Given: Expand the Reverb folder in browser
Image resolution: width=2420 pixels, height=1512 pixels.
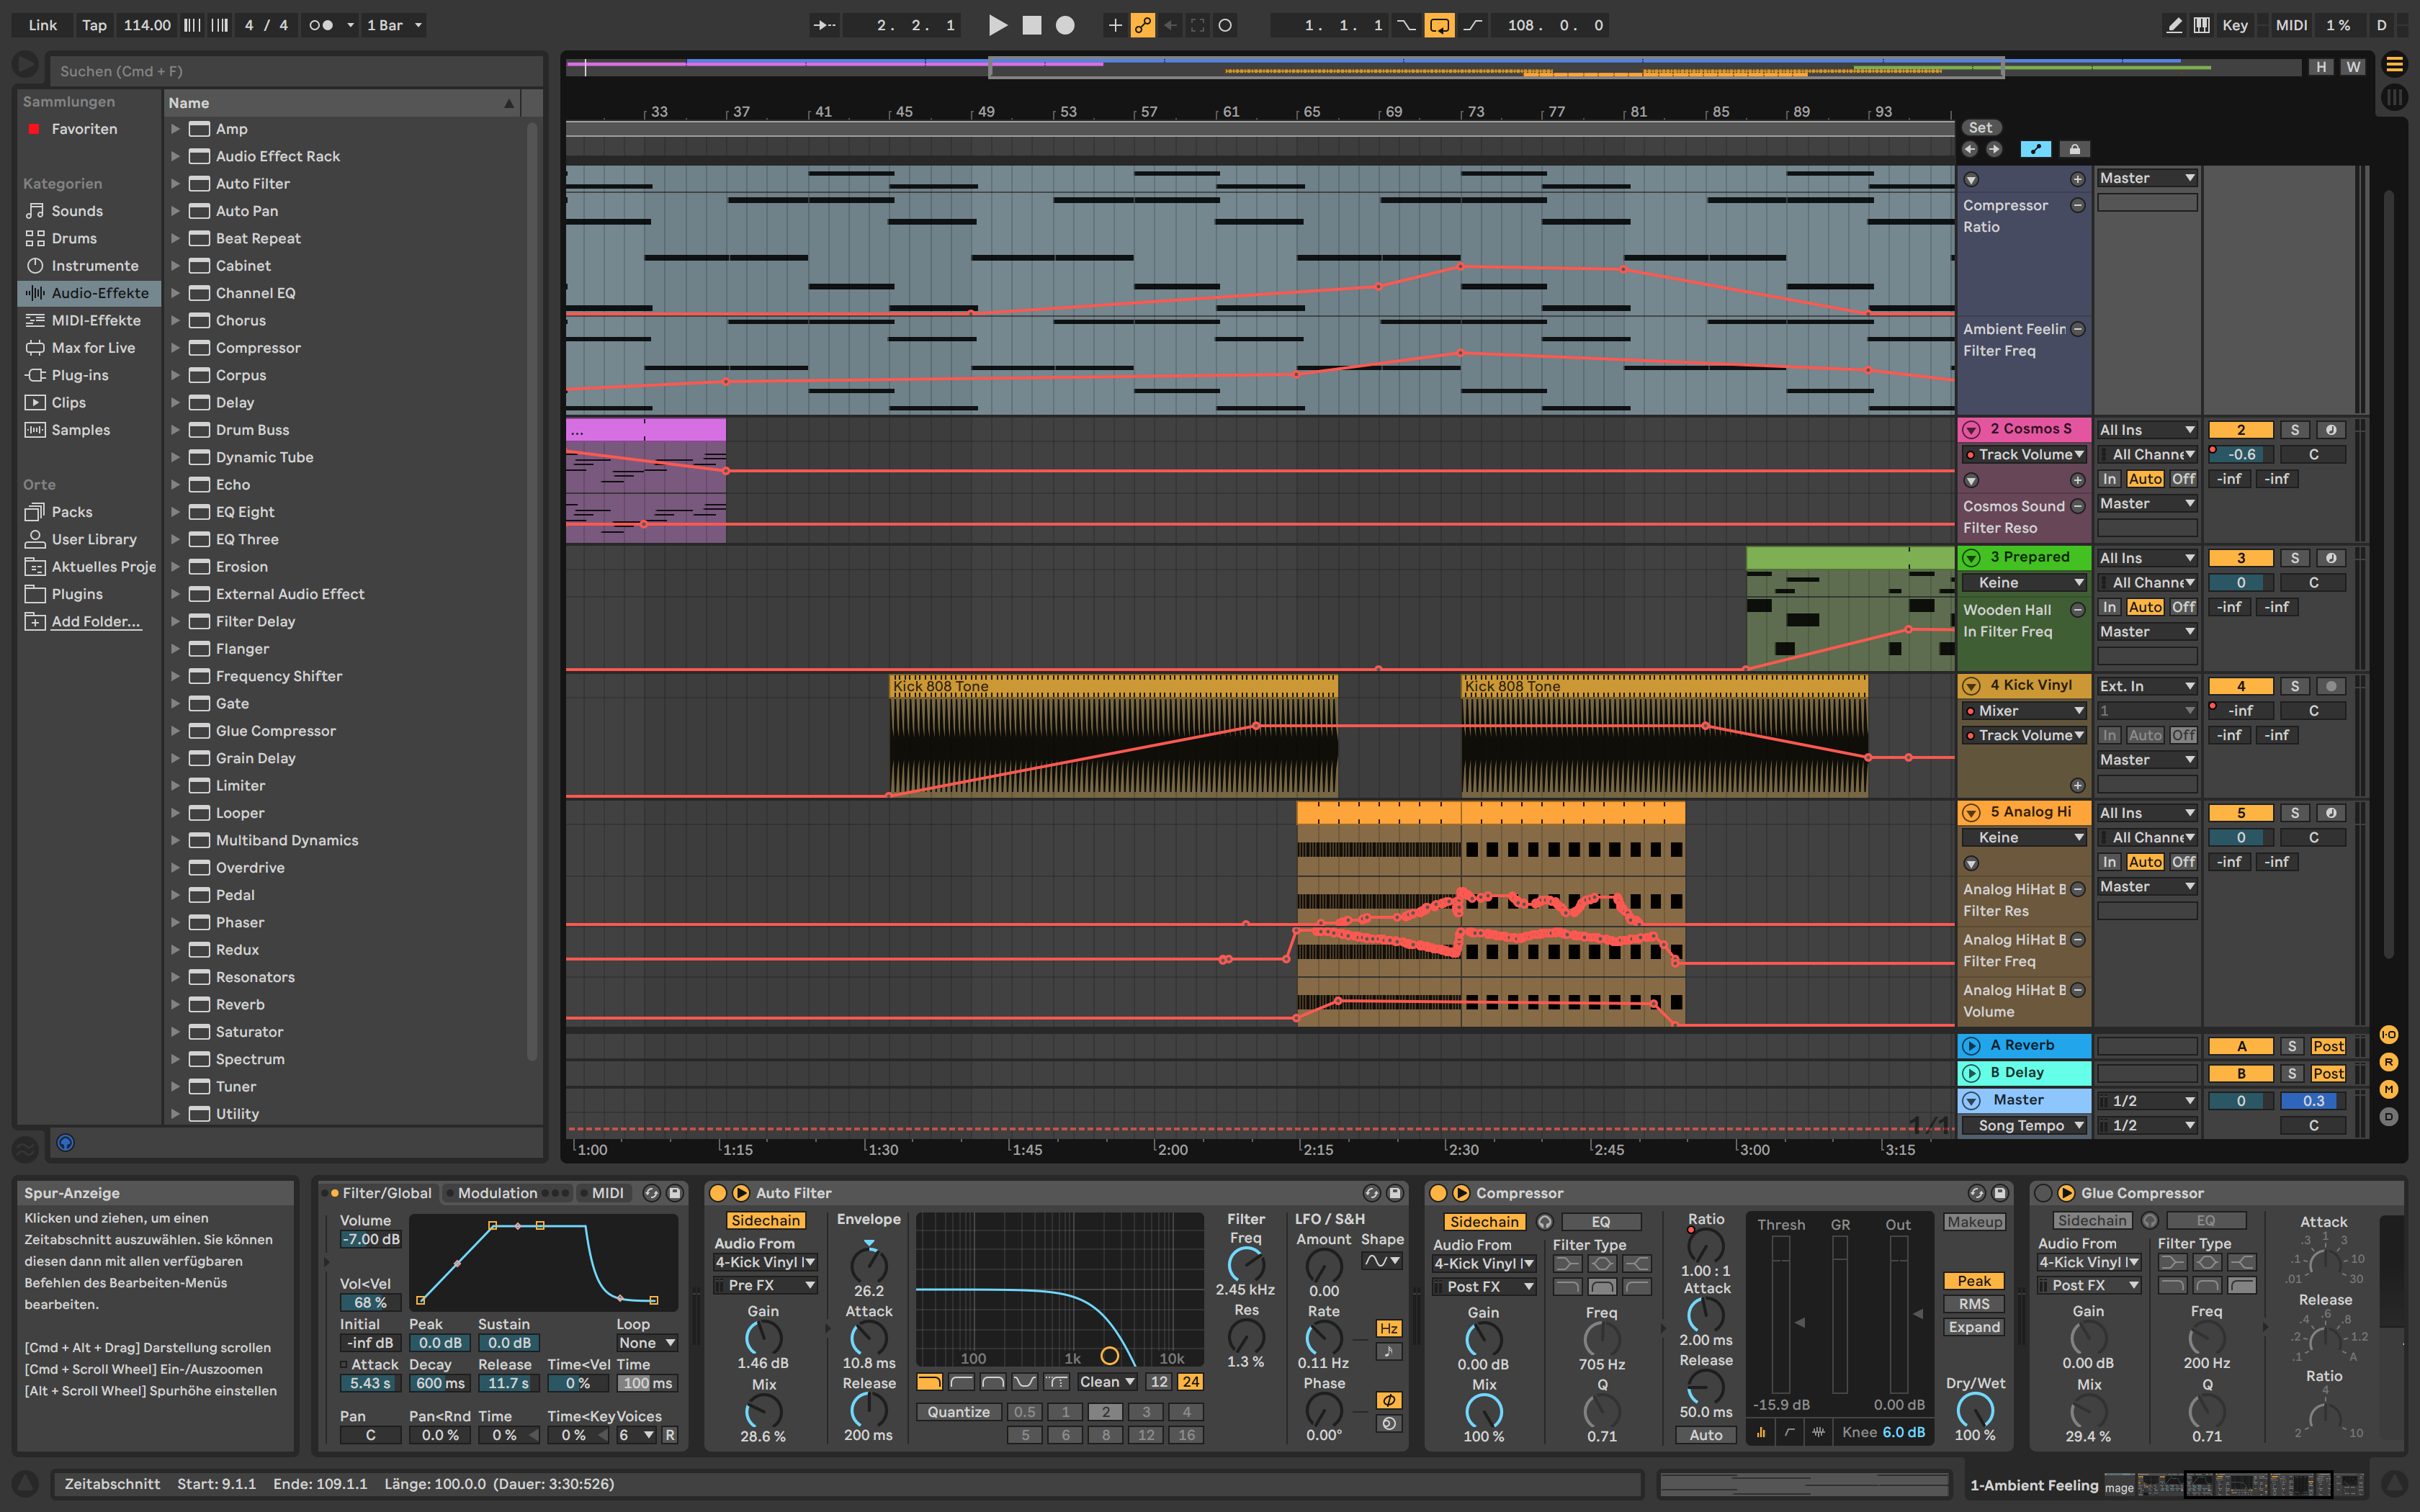Looking at the screenshot, I should [x=175, y=1004].
